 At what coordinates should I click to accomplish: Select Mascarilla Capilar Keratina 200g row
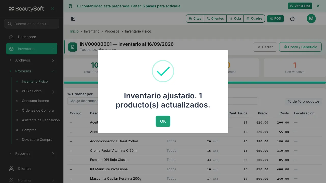(195, 179)
